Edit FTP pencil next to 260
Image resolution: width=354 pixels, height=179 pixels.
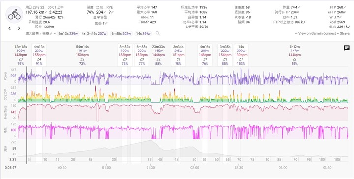(x=345, y=7)
